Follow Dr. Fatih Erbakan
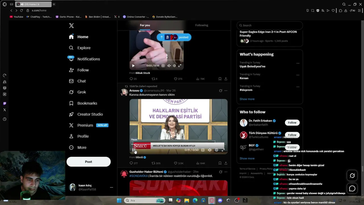This screenshot has height=205, width=364. pyautogui.click(x=292, y=123)
